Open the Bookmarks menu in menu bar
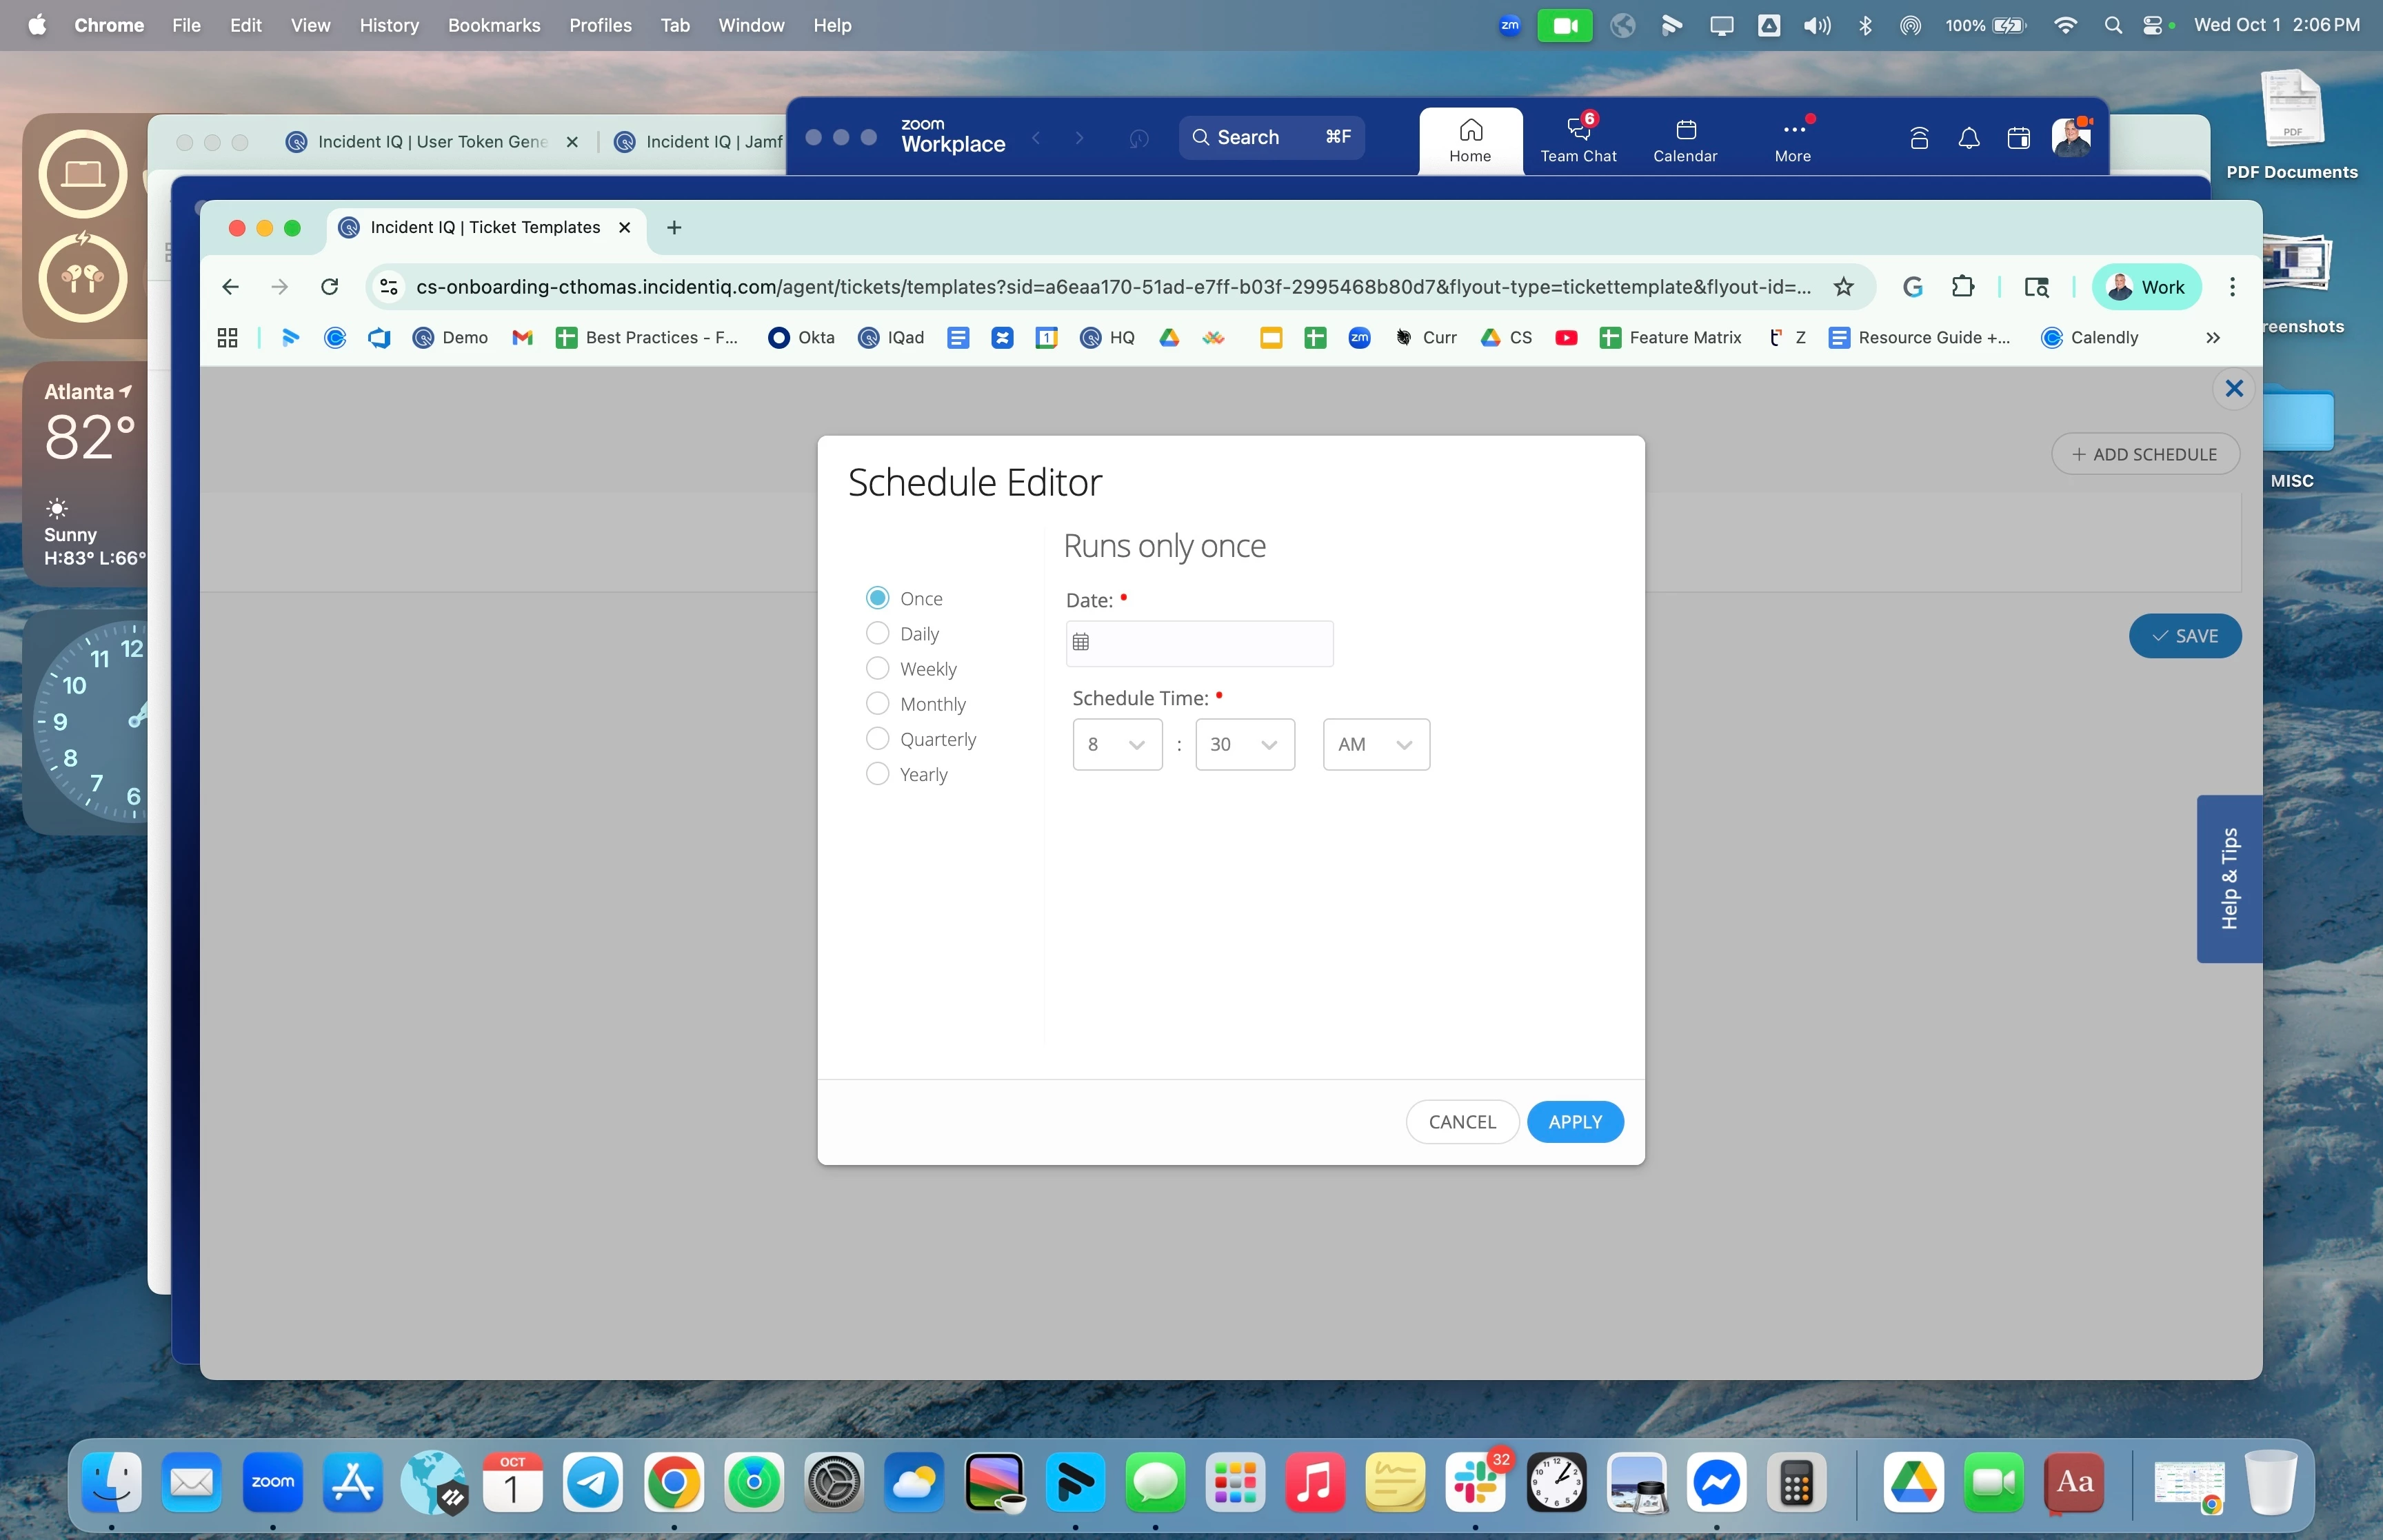This screenshot has height=1540, width=2383. (x=493, y=25)
